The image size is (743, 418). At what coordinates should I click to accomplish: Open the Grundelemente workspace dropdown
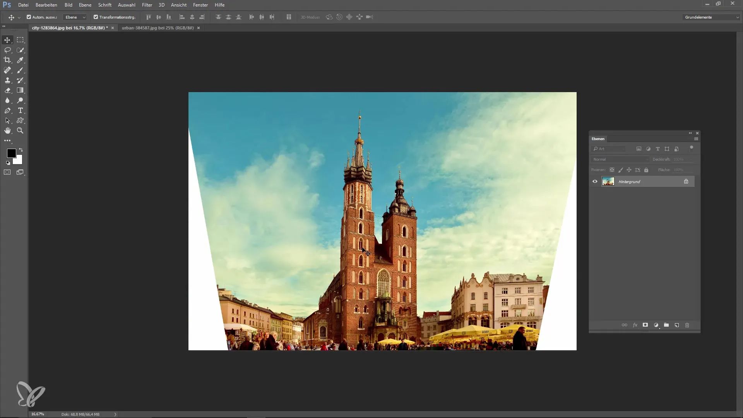pos(711,17)
